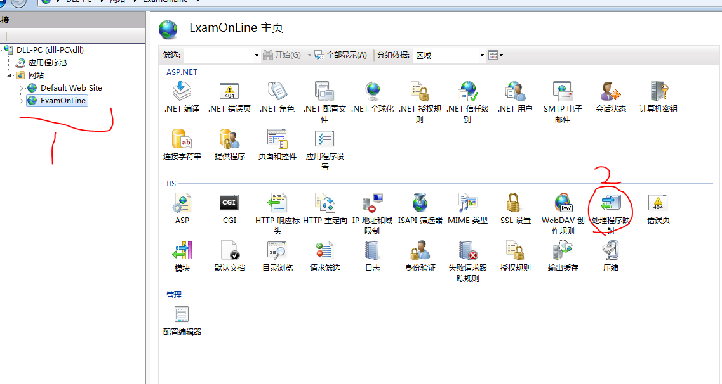
Task: Click the IIS group header
Action: (x=171, y=184)
